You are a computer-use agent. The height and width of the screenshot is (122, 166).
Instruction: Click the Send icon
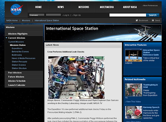click(153, 20)
